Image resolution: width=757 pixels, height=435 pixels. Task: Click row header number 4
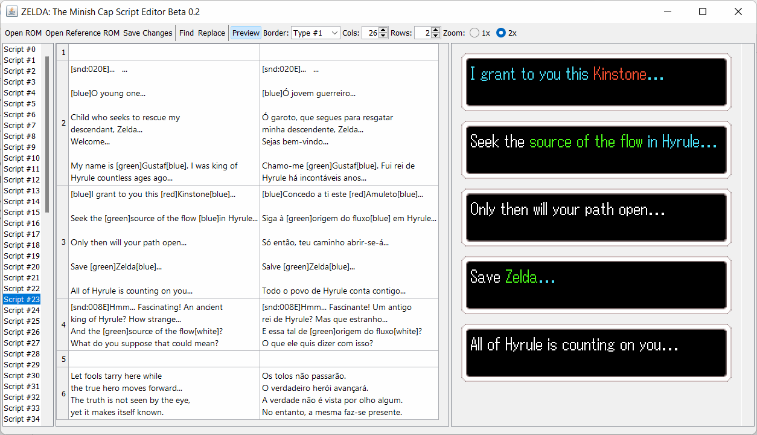click(64, 324)
